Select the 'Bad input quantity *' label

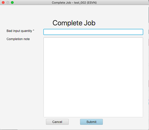click(x=20, y=31)
